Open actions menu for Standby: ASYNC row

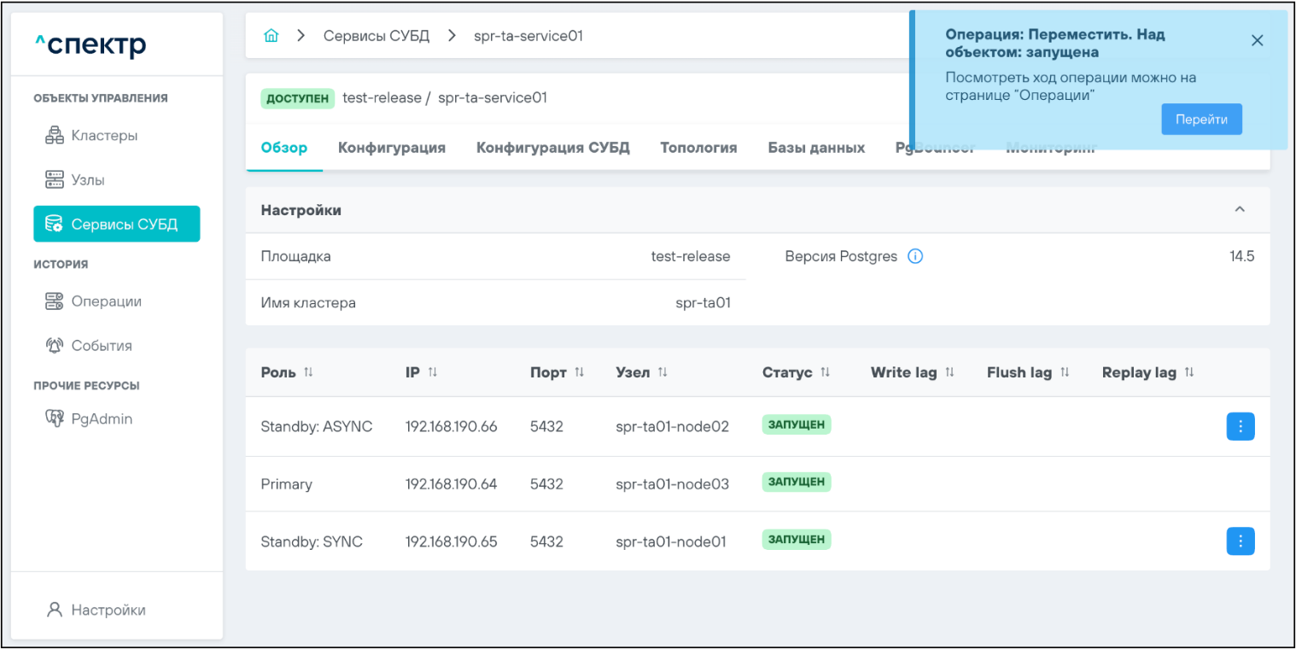tap(1240, 426)
